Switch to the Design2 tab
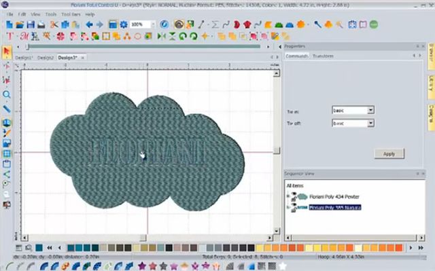Image resolution: width=435 pixels, height=271 pixels. (46, 58)
